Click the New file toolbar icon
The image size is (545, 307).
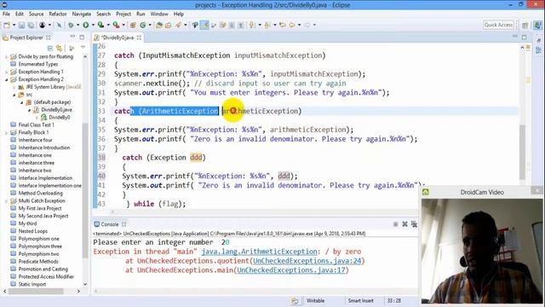click(7, 25)
